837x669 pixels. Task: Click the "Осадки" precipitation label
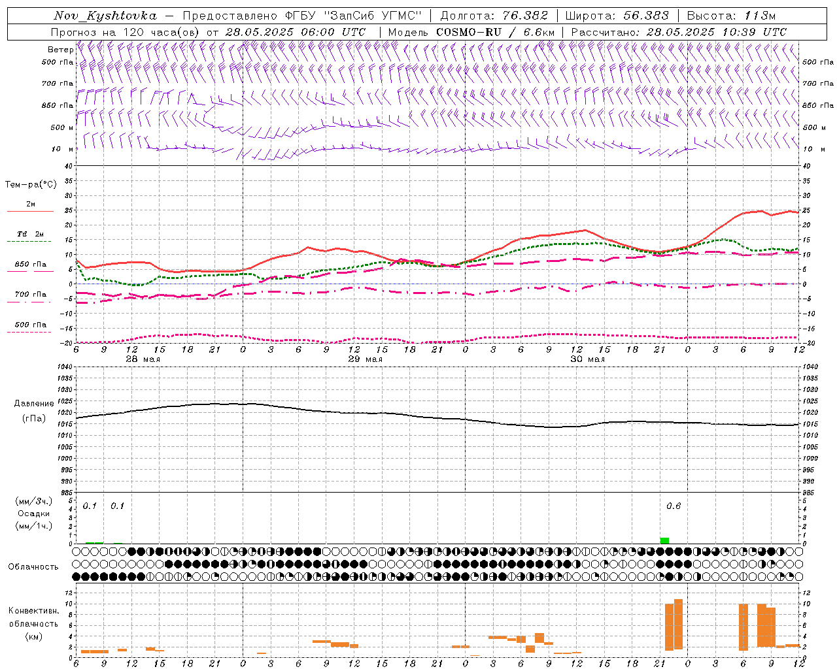coord(33,514)
